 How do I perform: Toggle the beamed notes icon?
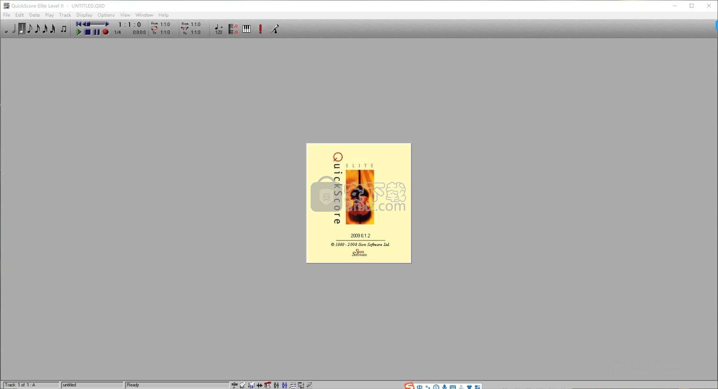click(x=64, y=29)
